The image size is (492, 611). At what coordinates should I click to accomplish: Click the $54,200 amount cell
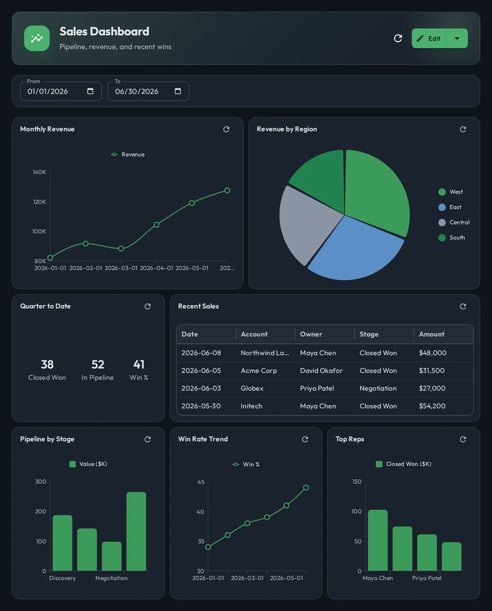(x=444, y=406)
